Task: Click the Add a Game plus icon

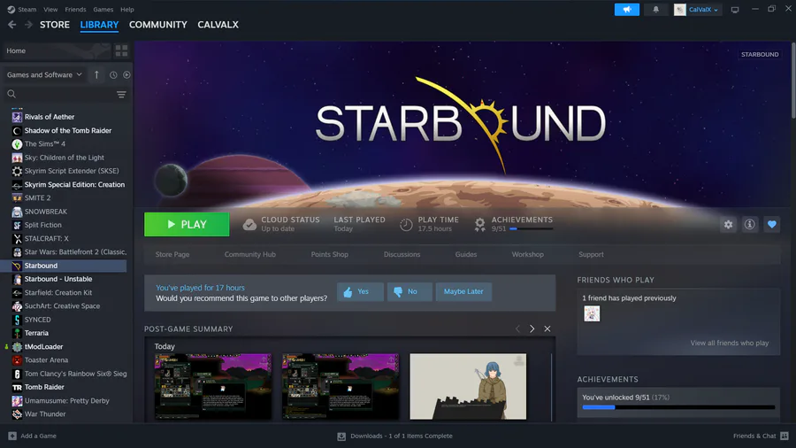Action: click(12, 436)
